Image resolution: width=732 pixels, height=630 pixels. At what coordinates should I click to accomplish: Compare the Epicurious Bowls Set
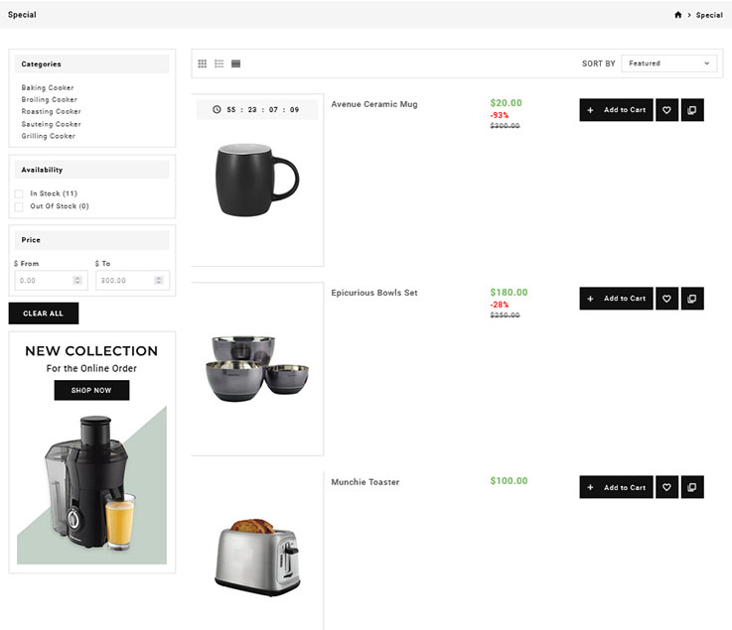[692, 298]
